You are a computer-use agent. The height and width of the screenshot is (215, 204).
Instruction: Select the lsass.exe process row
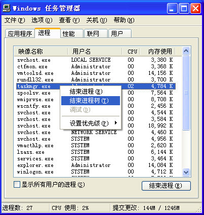point(96,152)
